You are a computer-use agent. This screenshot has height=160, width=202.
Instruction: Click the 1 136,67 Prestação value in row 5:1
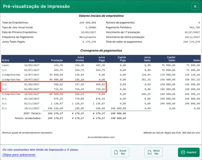tap(57, 103)
